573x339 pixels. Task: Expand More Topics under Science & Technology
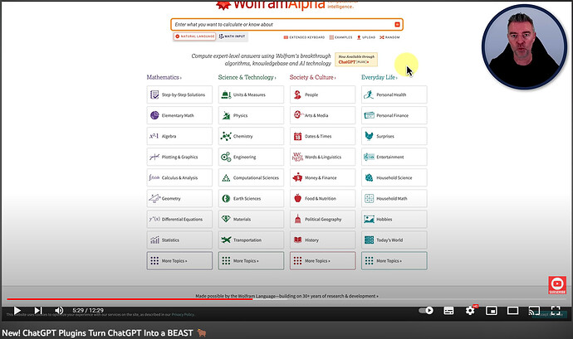(x=251, y=261)
